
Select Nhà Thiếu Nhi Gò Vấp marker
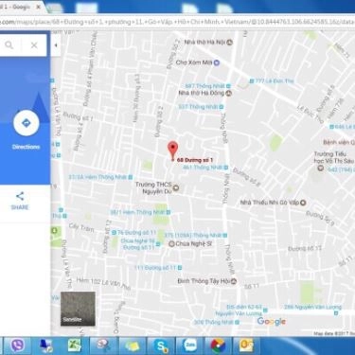click(303, 203)
